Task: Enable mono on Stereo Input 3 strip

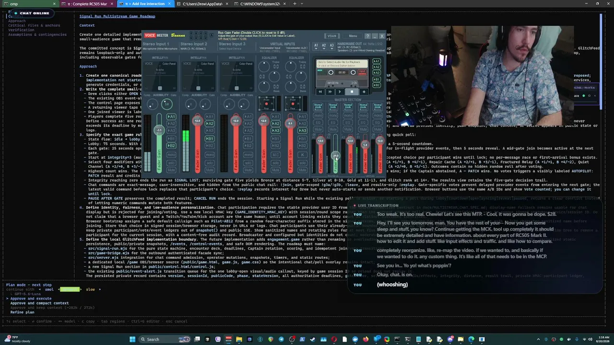Action: click(x=248, y=155)
